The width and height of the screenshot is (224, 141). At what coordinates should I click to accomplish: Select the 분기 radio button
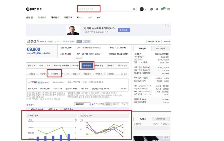pyautogui.click(x=99, y=104)
